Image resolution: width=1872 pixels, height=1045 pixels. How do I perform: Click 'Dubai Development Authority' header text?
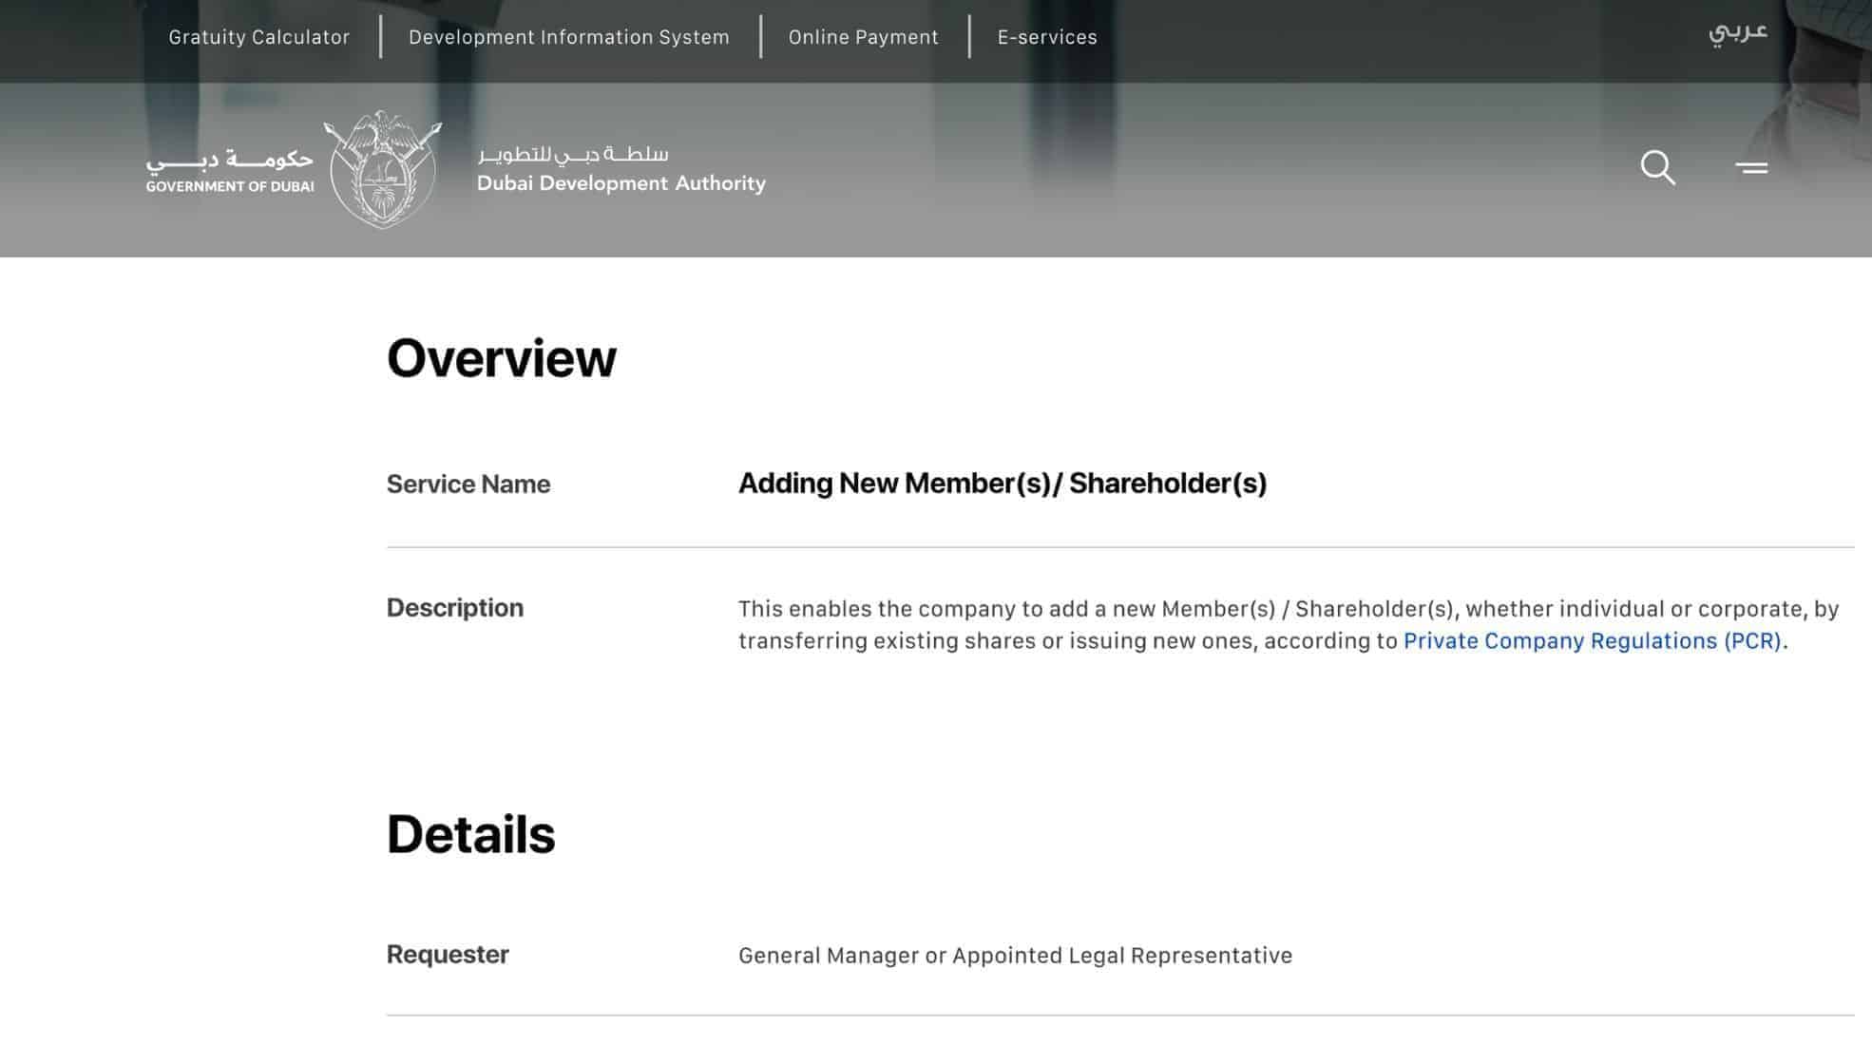click(x=621, y=183)
